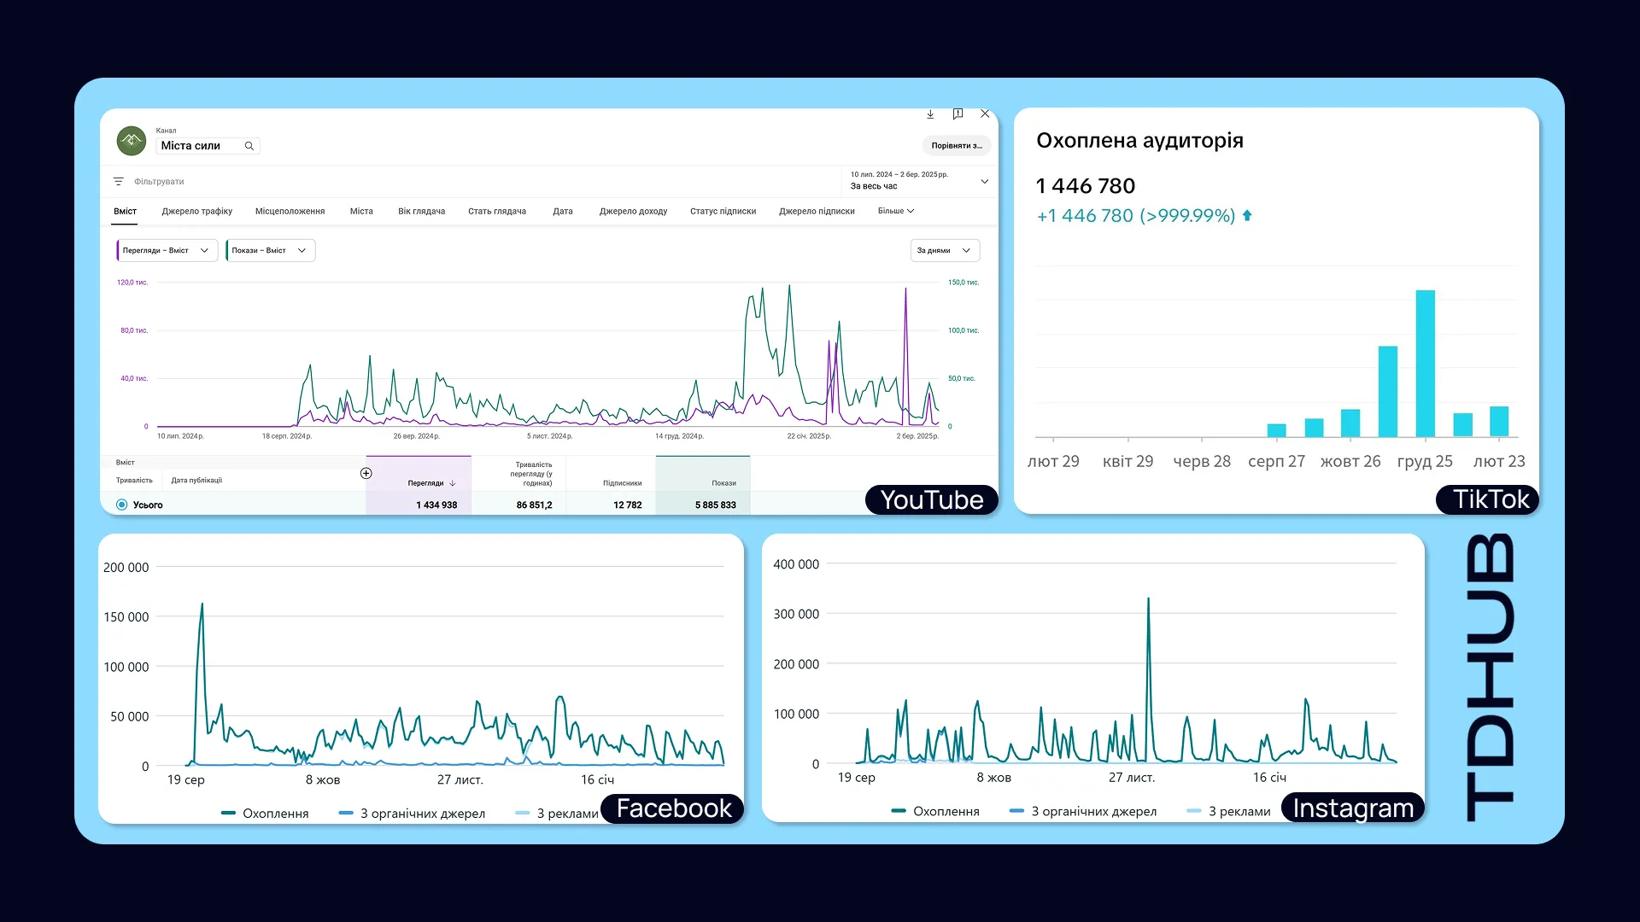The width and height of the screenshot is (1640, 922).
Task: Click the tallest TikTok bar near груд 25
Action: [1425, 364]
